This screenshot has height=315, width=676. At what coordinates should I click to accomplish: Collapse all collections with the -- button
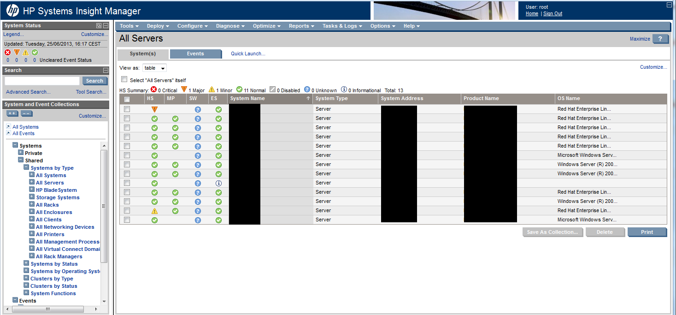point(27,113)
